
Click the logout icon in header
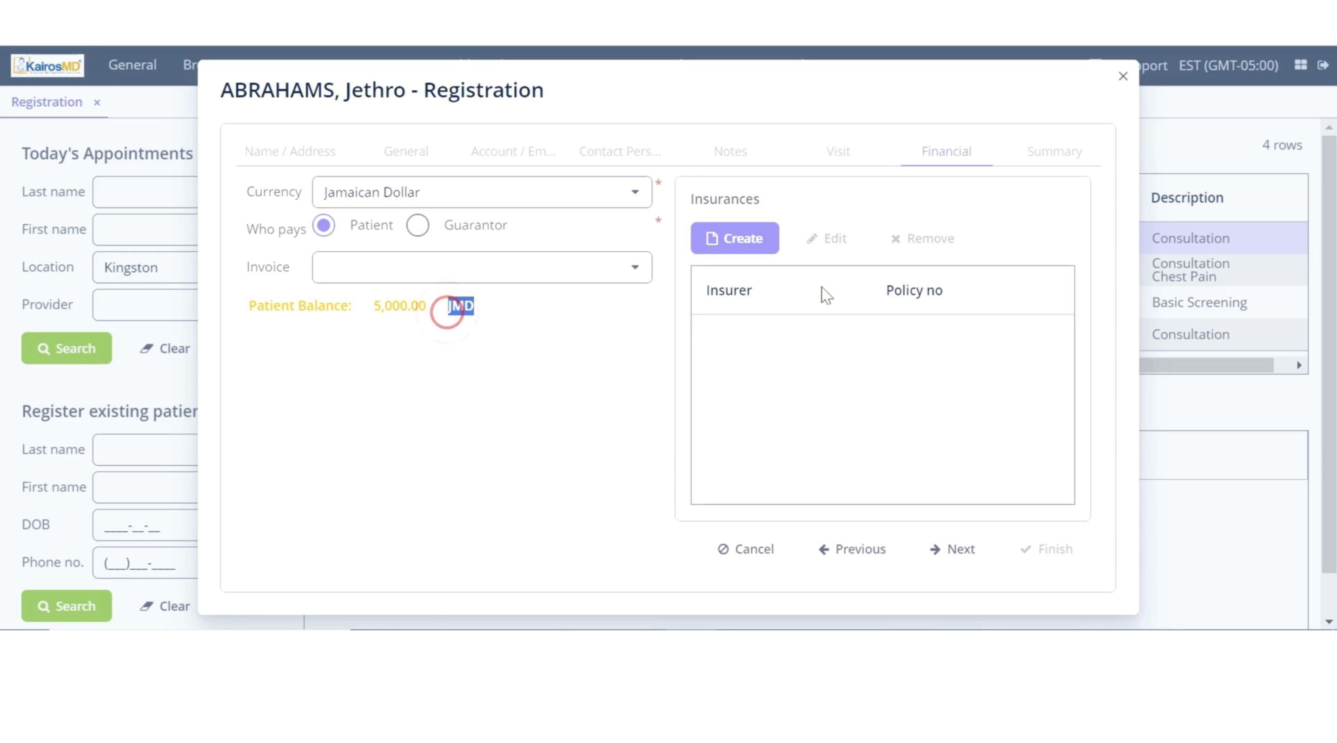[1323, 65]
